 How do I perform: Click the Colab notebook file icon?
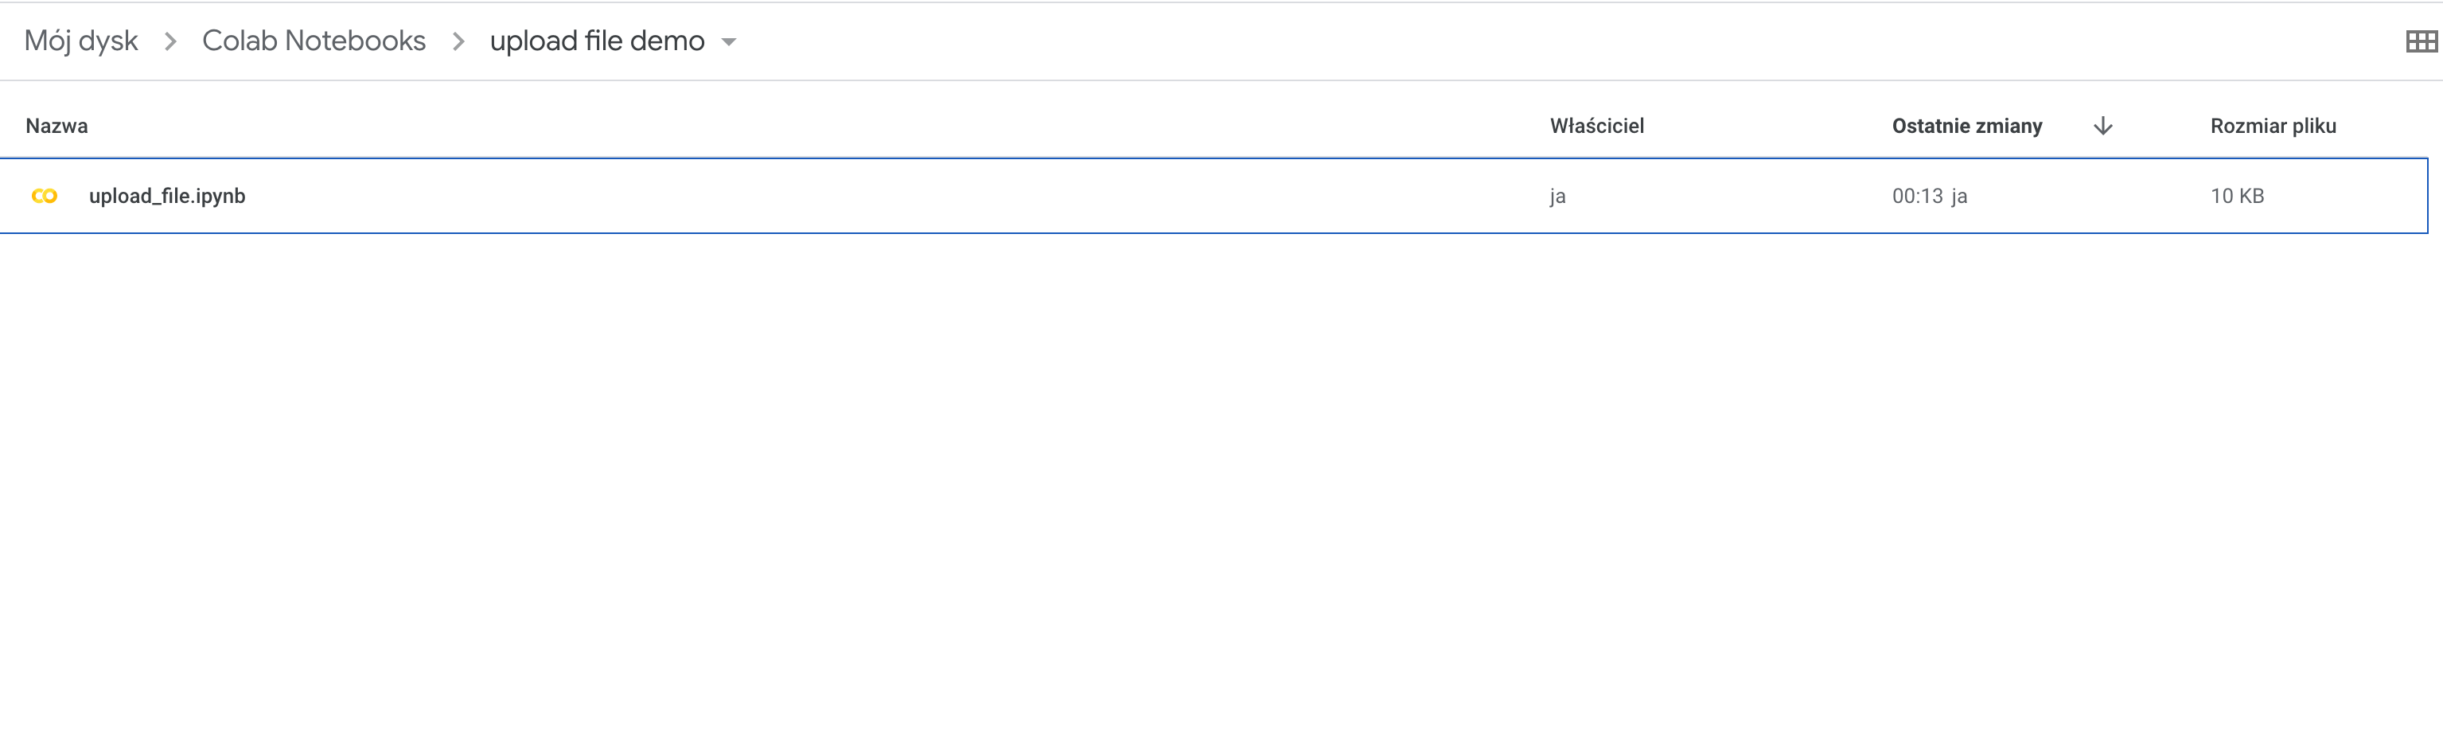point(45,197)
